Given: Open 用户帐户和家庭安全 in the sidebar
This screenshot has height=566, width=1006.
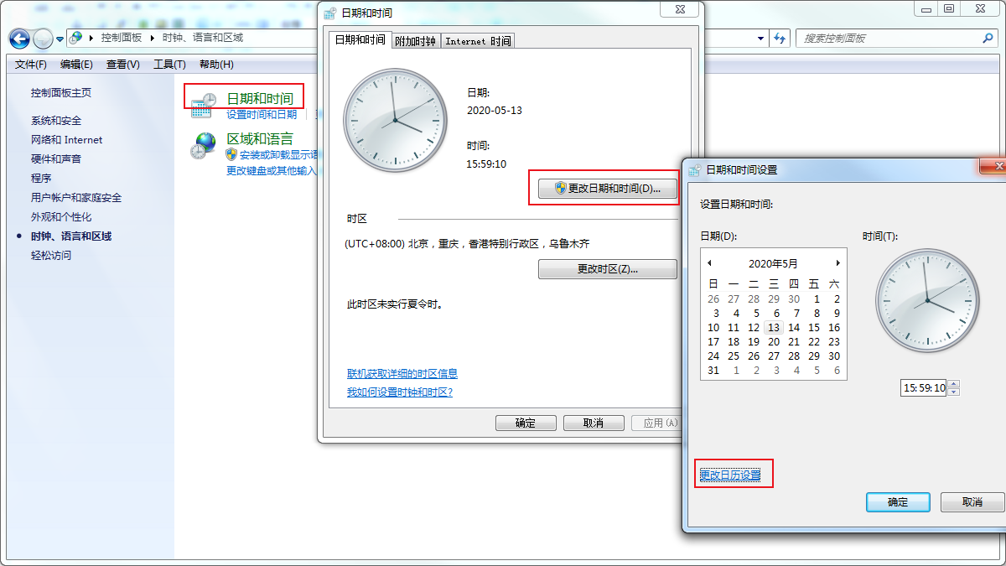Looking at the screenshot, I should click(x=76, y=198).
